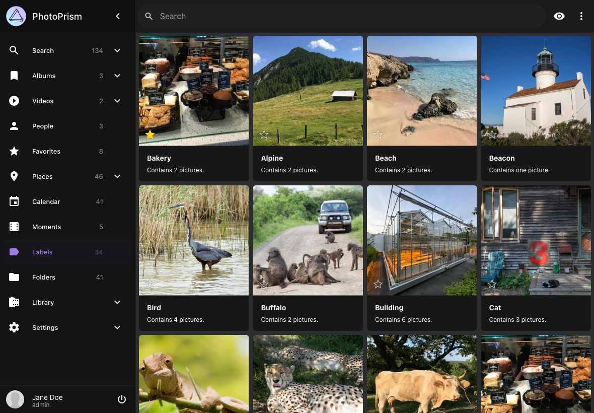Open Moments via the film icon
This screenshot has width=594, height=413.
tap(14, 227)
